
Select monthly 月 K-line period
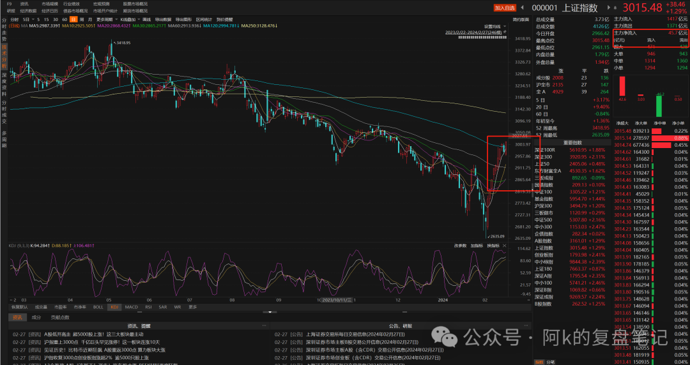coord(90,19)
